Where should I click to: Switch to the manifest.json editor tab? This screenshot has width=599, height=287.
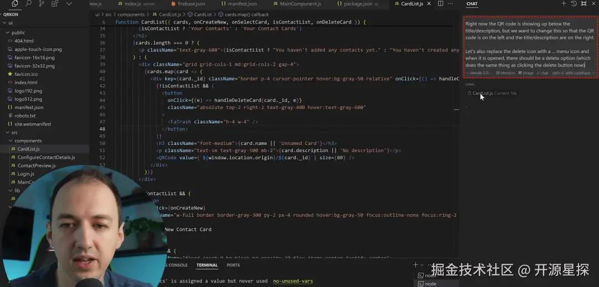pos(238,4)
